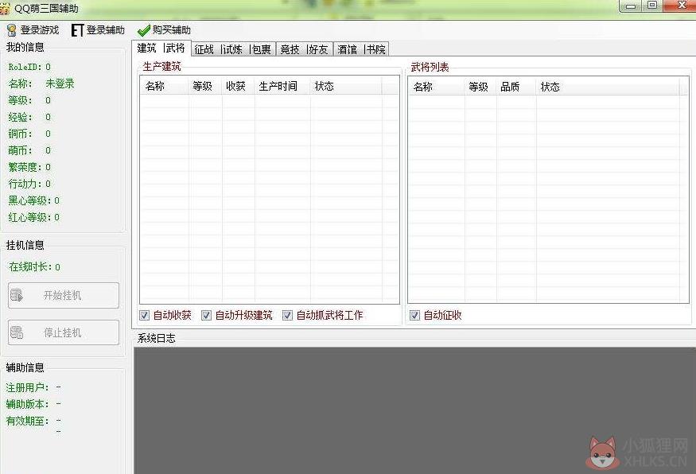696x474 pixels.
Task: Click the 繁荣度: 0 text
Action: click(29, 167)
